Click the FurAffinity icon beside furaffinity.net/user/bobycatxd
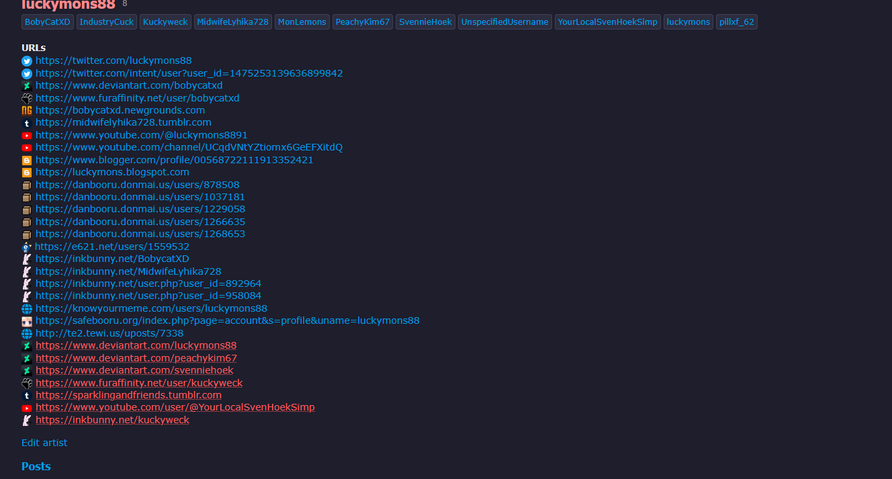The width and height of the screenshot is (892, 479). click(x=27, y=98)
